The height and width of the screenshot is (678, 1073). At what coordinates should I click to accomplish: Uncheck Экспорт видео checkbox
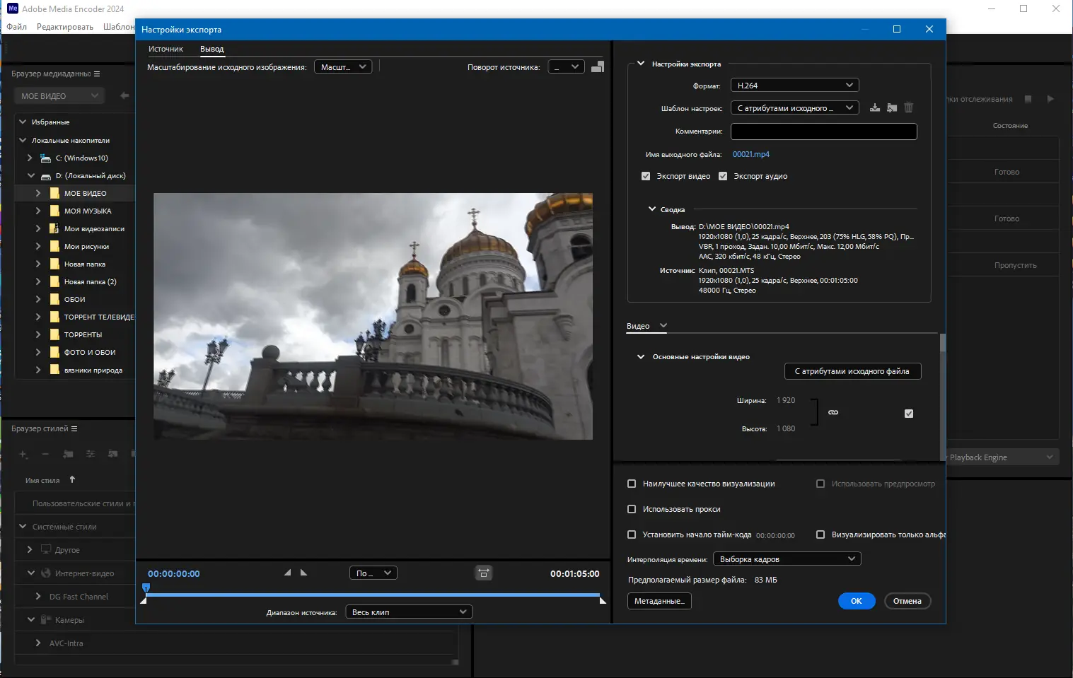[646, 176]
